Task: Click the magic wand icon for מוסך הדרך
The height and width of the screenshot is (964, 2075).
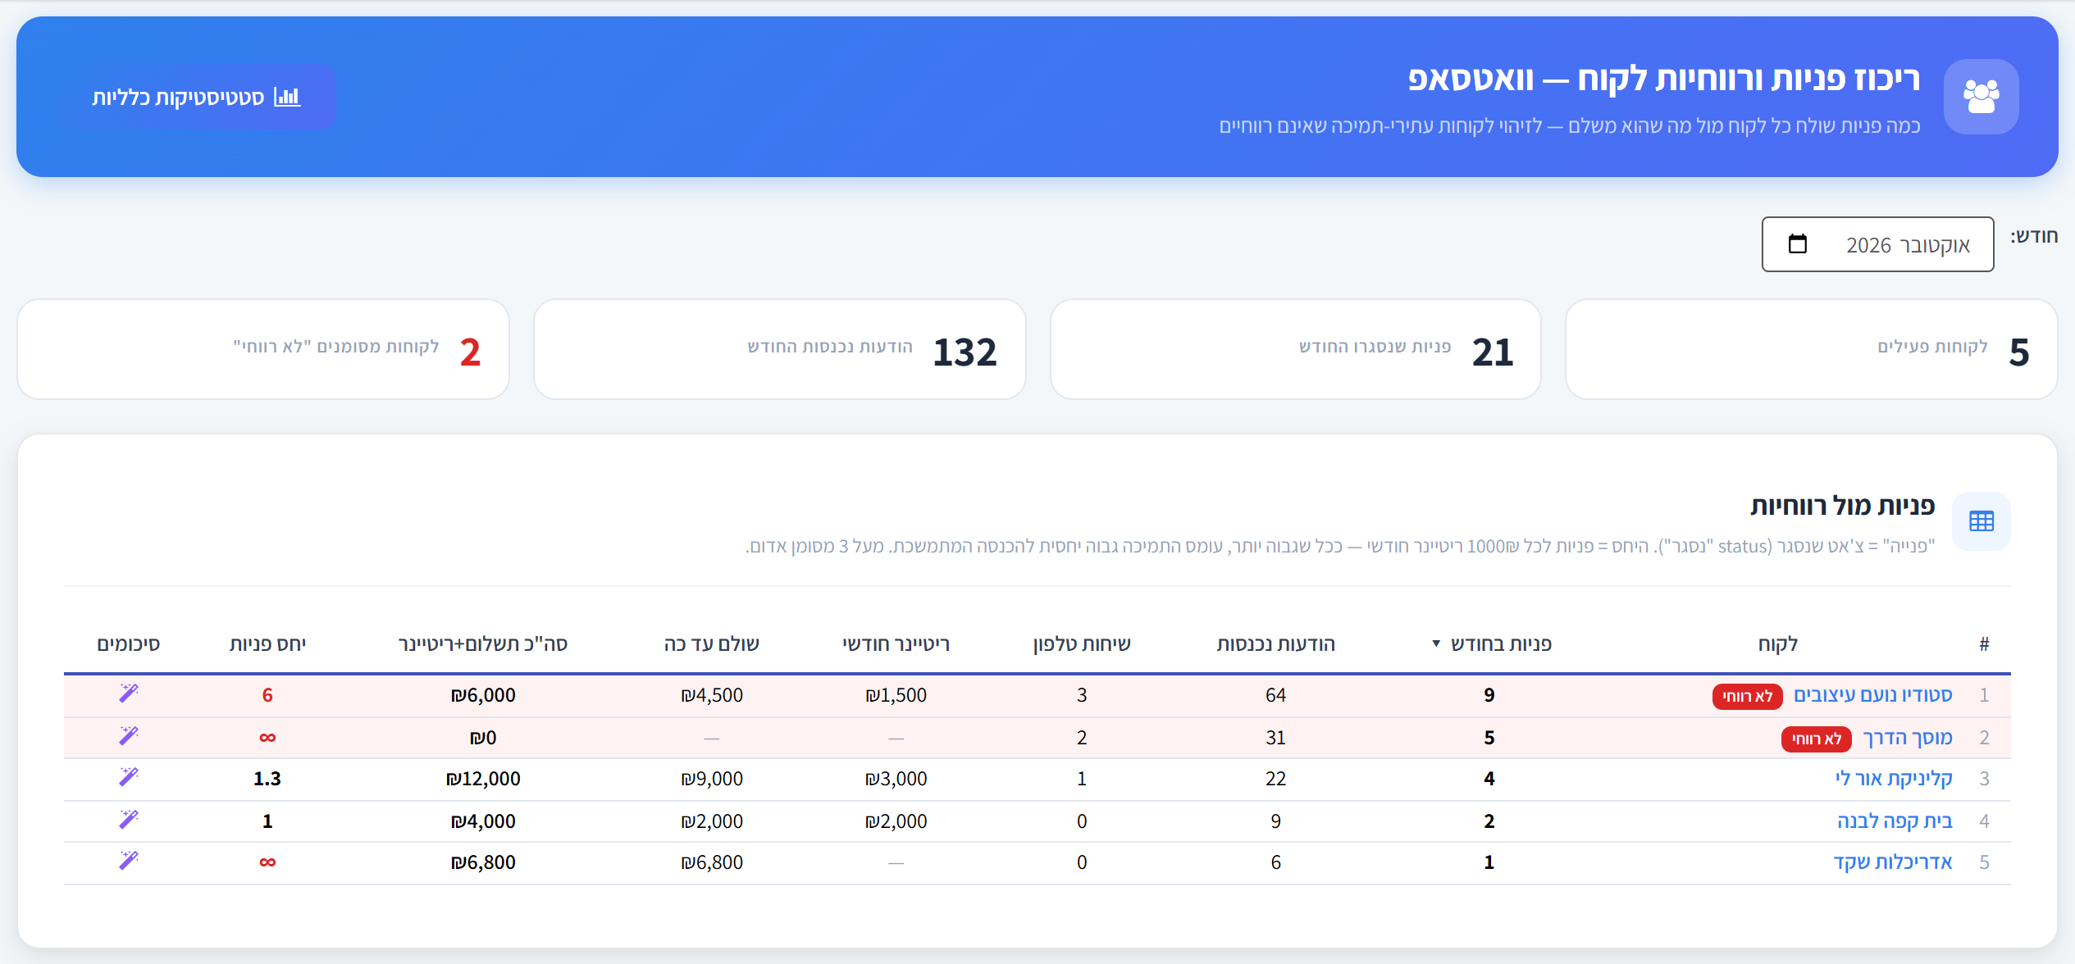Action: pyautogui.click(x=129, y=736)
